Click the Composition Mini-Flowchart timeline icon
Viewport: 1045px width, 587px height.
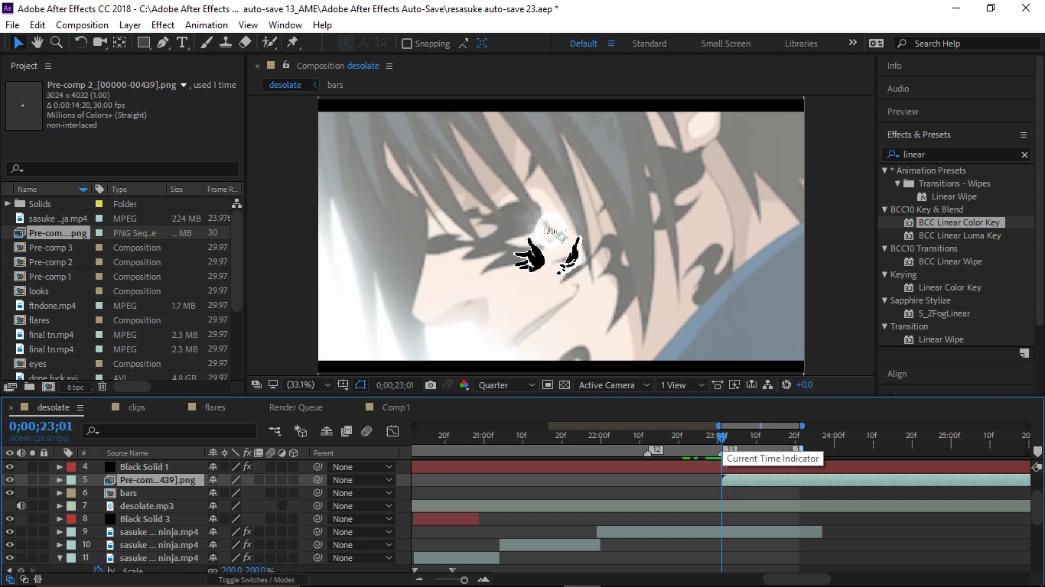(275, 432)
